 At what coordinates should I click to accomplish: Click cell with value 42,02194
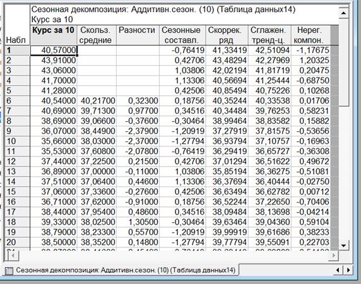pos(227,71)
